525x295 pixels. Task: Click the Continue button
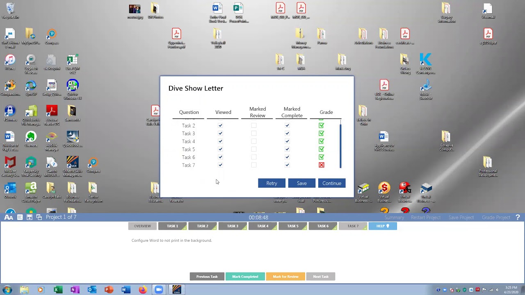(332, 183)
